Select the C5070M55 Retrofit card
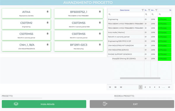This screenshot has width=175, height=111. click(x=26, y=35)
